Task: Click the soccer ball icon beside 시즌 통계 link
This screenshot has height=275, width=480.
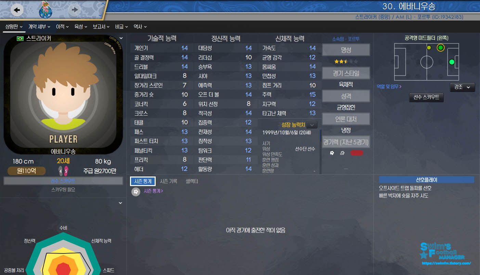Action: tap(136, 192)
